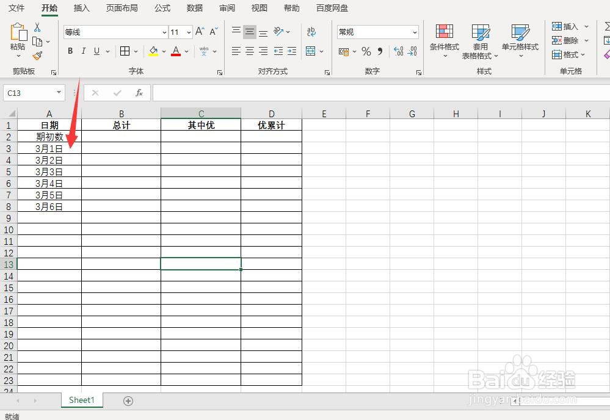The image size is (610, 420).
Task: Open the fill color dropdown arrow
Action: pos(164,51)
